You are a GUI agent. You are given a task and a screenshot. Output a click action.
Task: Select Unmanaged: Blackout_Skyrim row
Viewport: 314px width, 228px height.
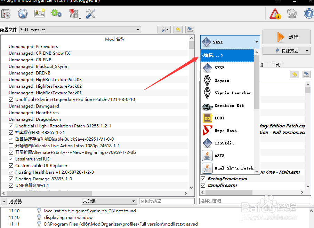pyautogui.click(x=95, y=66)
